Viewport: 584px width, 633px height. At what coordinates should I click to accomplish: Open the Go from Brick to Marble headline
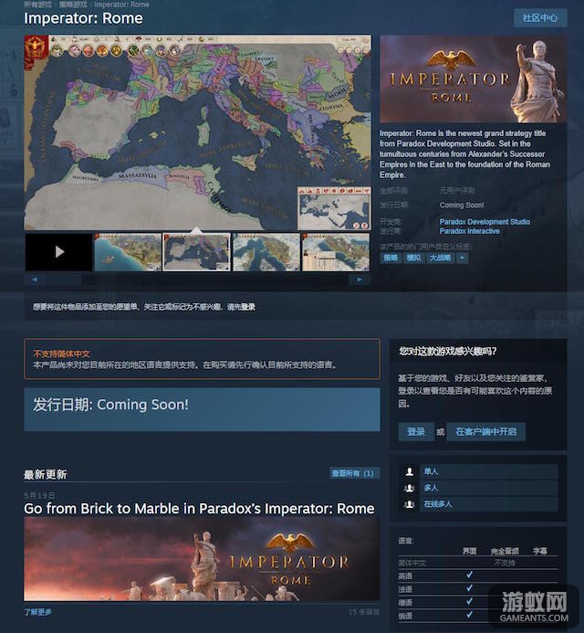[199, 509]
